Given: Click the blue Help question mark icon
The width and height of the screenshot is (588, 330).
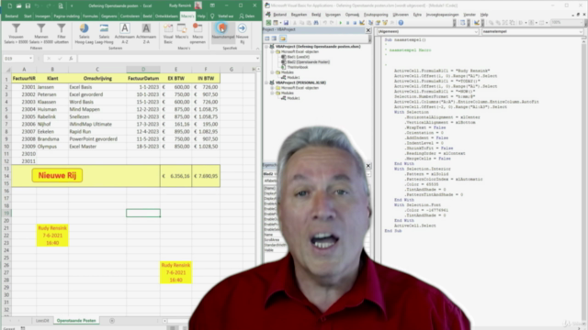Looking at the screenshot, I should click(x=401, y=23).
